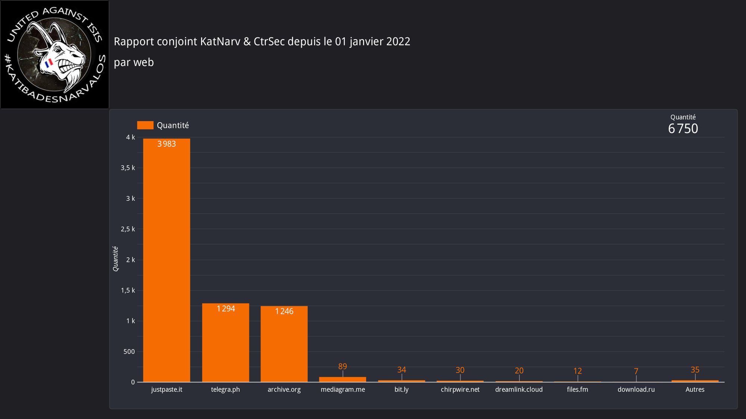
Task: Click the download.ru axis label
Action: [636, 390]
